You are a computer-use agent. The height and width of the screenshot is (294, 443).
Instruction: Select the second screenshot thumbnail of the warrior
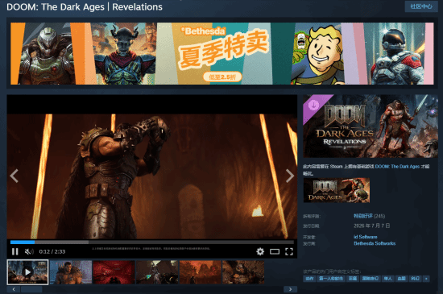(x=71, y=272)
